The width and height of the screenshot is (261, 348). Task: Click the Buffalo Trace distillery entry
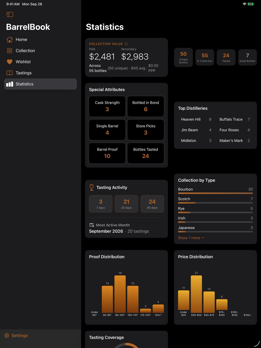tap(235, 119)
